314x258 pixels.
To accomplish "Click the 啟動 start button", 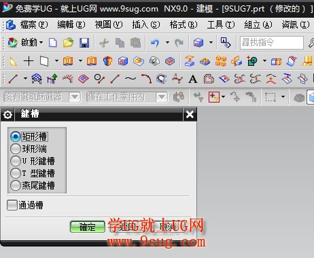I will pyautogui.click(x=25, y=42).
